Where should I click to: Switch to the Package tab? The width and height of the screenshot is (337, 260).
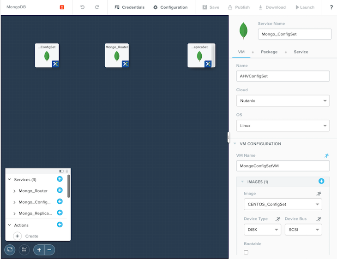[269, 52]
